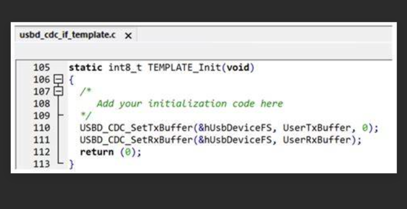The image size is (407, 209).
Task: Click the initialization code comment text
Action: coord(190,104)
